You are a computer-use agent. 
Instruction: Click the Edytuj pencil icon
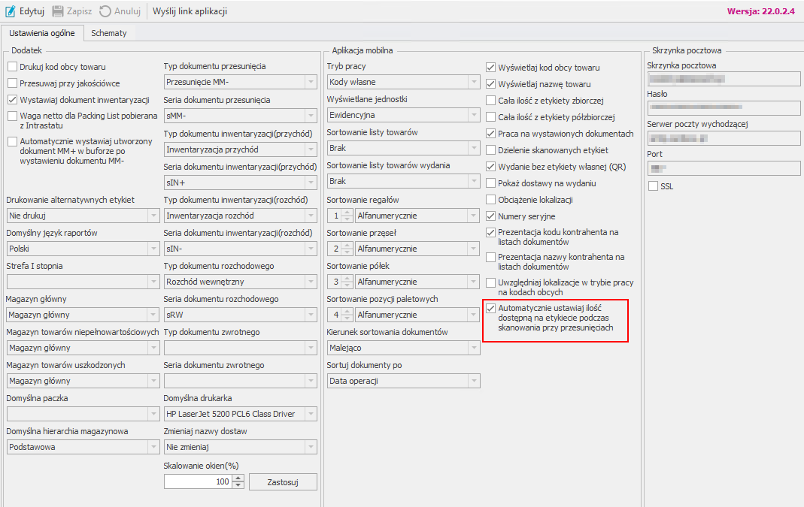pos(11,11)
